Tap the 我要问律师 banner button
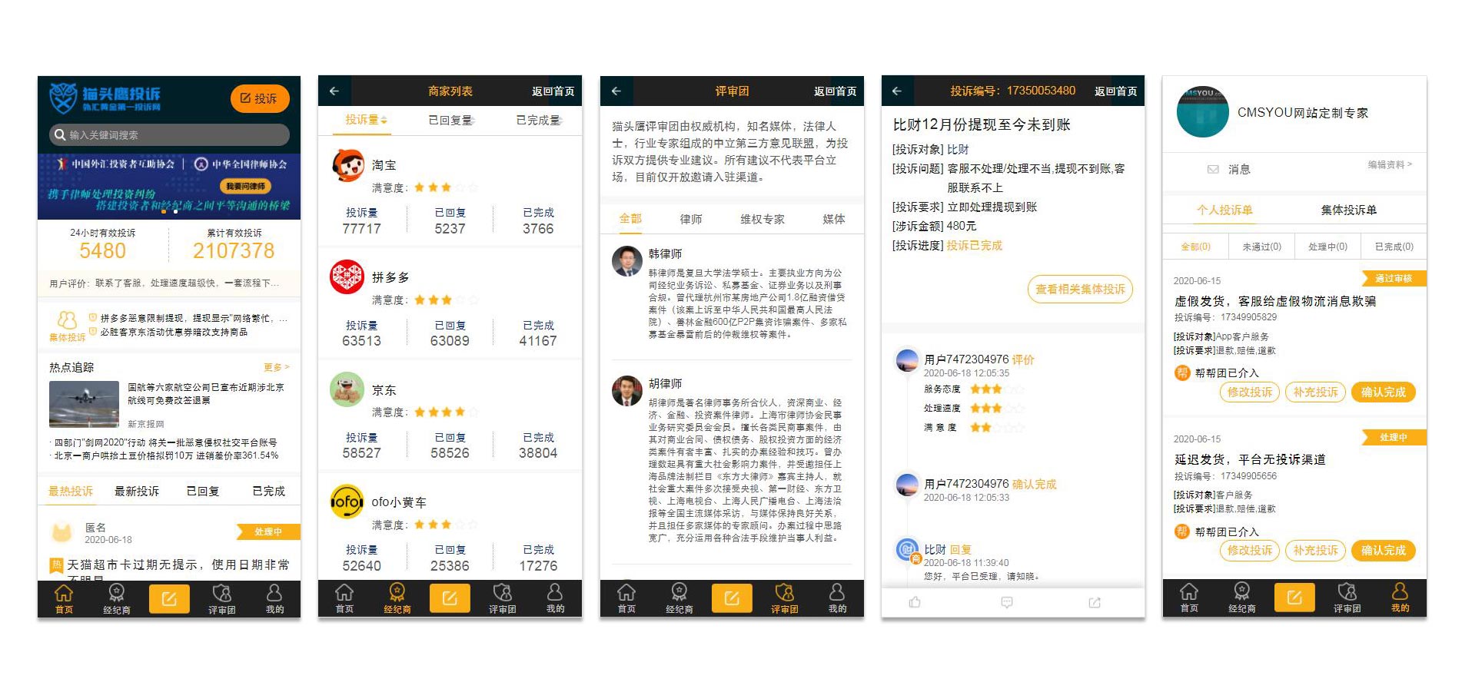 coord(246,186)
